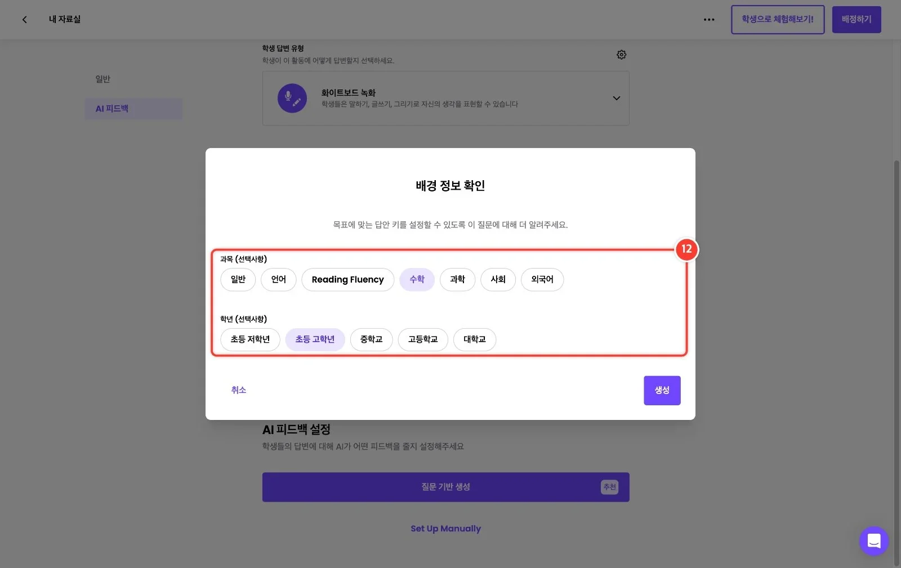The width and height of the screenshot is (901, 568).
Task: Click the 질문 기반 생성 button
Action: (445, 487)
